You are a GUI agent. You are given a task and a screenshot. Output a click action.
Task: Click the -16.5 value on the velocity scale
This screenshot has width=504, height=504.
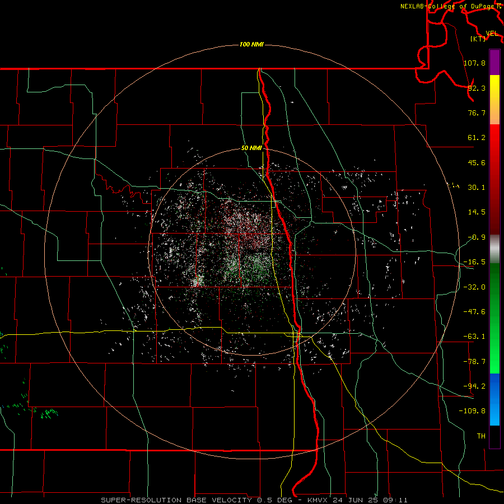pos(474,262)
